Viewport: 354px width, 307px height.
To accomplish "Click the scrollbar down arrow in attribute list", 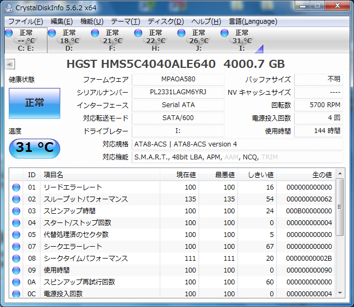I will (x=339, y=292).
